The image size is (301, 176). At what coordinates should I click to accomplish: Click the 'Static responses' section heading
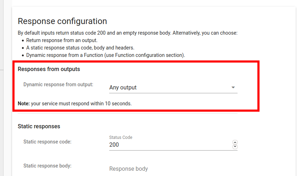pyautogui.click(x=39, y=126)
